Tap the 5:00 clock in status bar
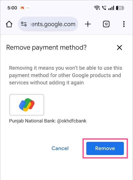 pyautogui.click(x=12, y=8)
